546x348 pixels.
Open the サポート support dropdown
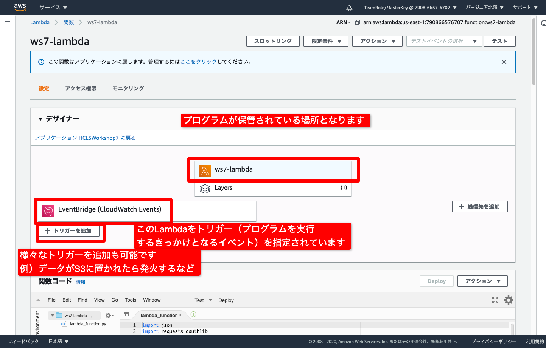click(525, 8)
